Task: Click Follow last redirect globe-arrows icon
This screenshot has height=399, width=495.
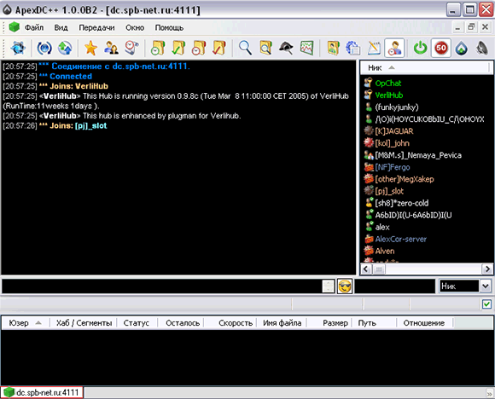Action: click(65, 49)
